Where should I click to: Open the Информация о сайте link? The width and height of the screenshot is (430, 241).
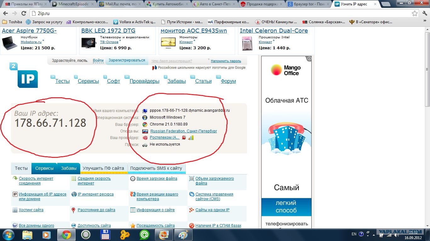tap(156, 210)
